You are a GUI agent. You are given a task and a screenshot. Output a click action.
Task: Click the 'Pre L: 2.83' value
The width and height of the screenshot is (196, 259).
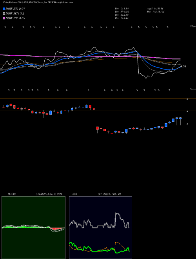pyautogui.click(x=122, y=15)
